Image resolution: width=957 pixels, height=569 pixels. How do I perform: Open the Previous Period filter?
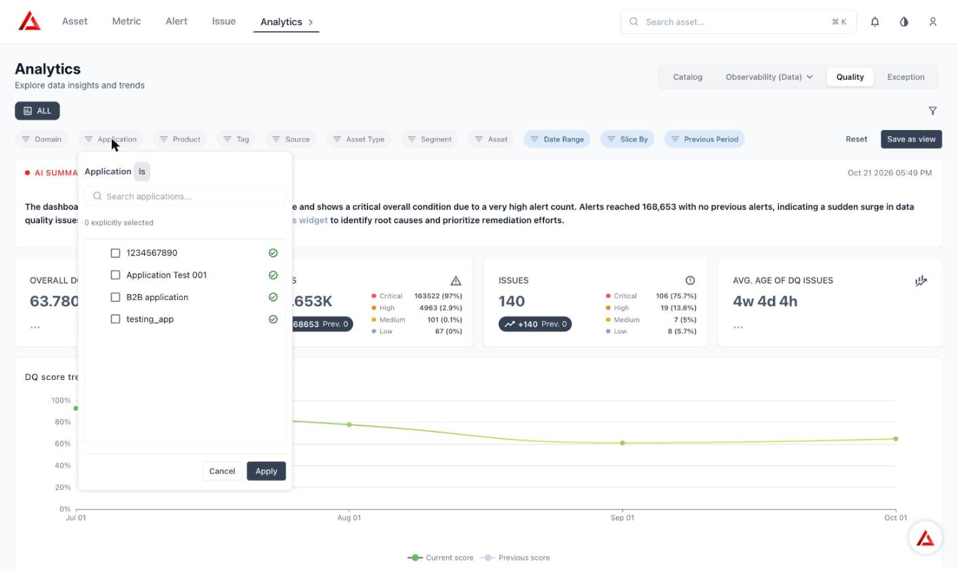(705, 139)
